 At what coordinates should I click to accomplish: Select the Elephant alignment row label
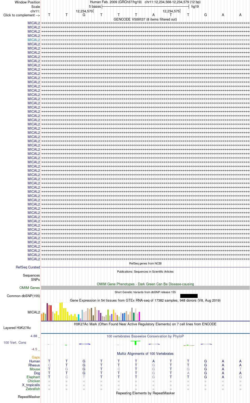coord(33,377)
